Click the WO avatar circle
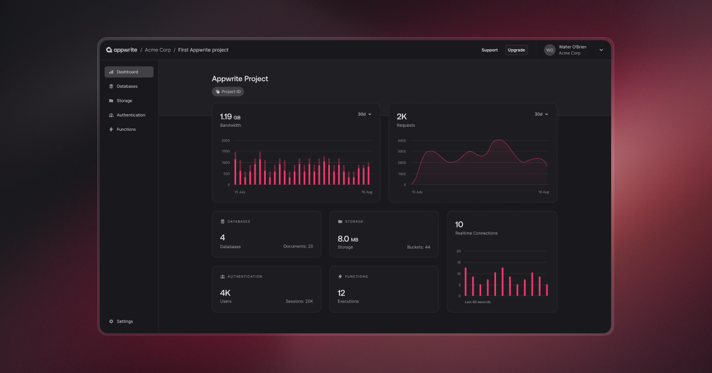 549,50
